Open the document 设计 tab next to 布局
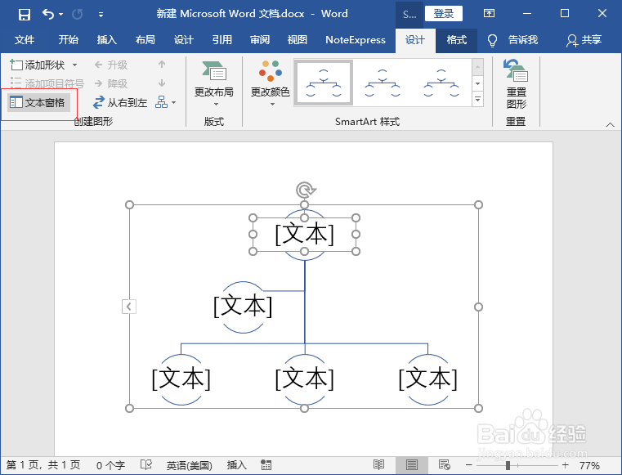 183,40
